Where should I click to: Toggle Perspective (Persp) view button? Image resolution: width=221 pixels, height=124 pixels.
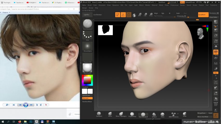click(216, 52)
